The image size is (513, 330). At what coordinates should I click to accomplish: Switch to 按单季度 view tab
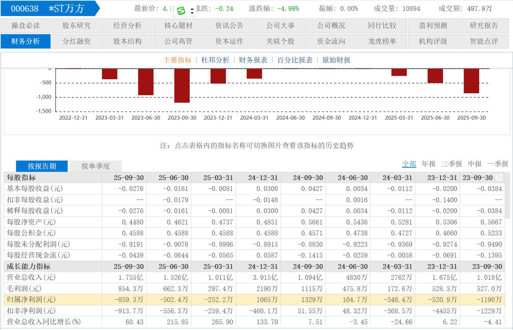(95, 166)
